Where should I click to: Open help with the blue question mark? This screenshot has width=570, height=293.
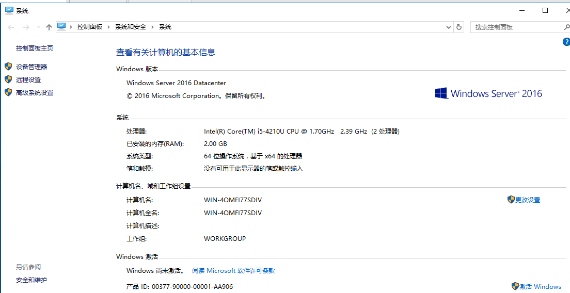coord(566,42)
